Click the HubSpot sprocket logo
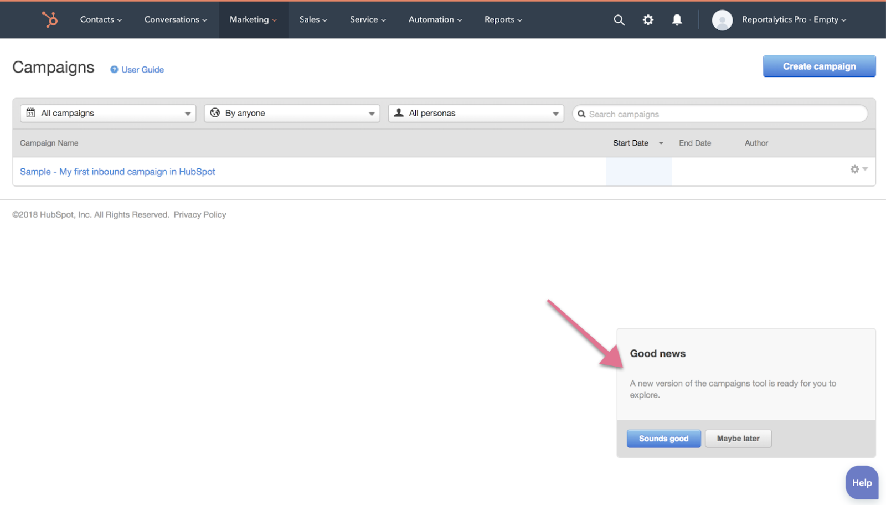886x505 pixels. tap(50, 19)
